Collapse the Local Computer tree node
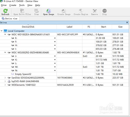The height and width of the screenshot is (117, 130). coord(2,31)
